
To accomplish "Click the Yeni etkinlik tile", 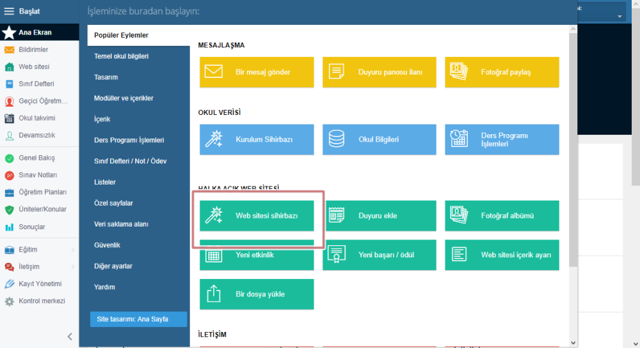I will (257, 255).
